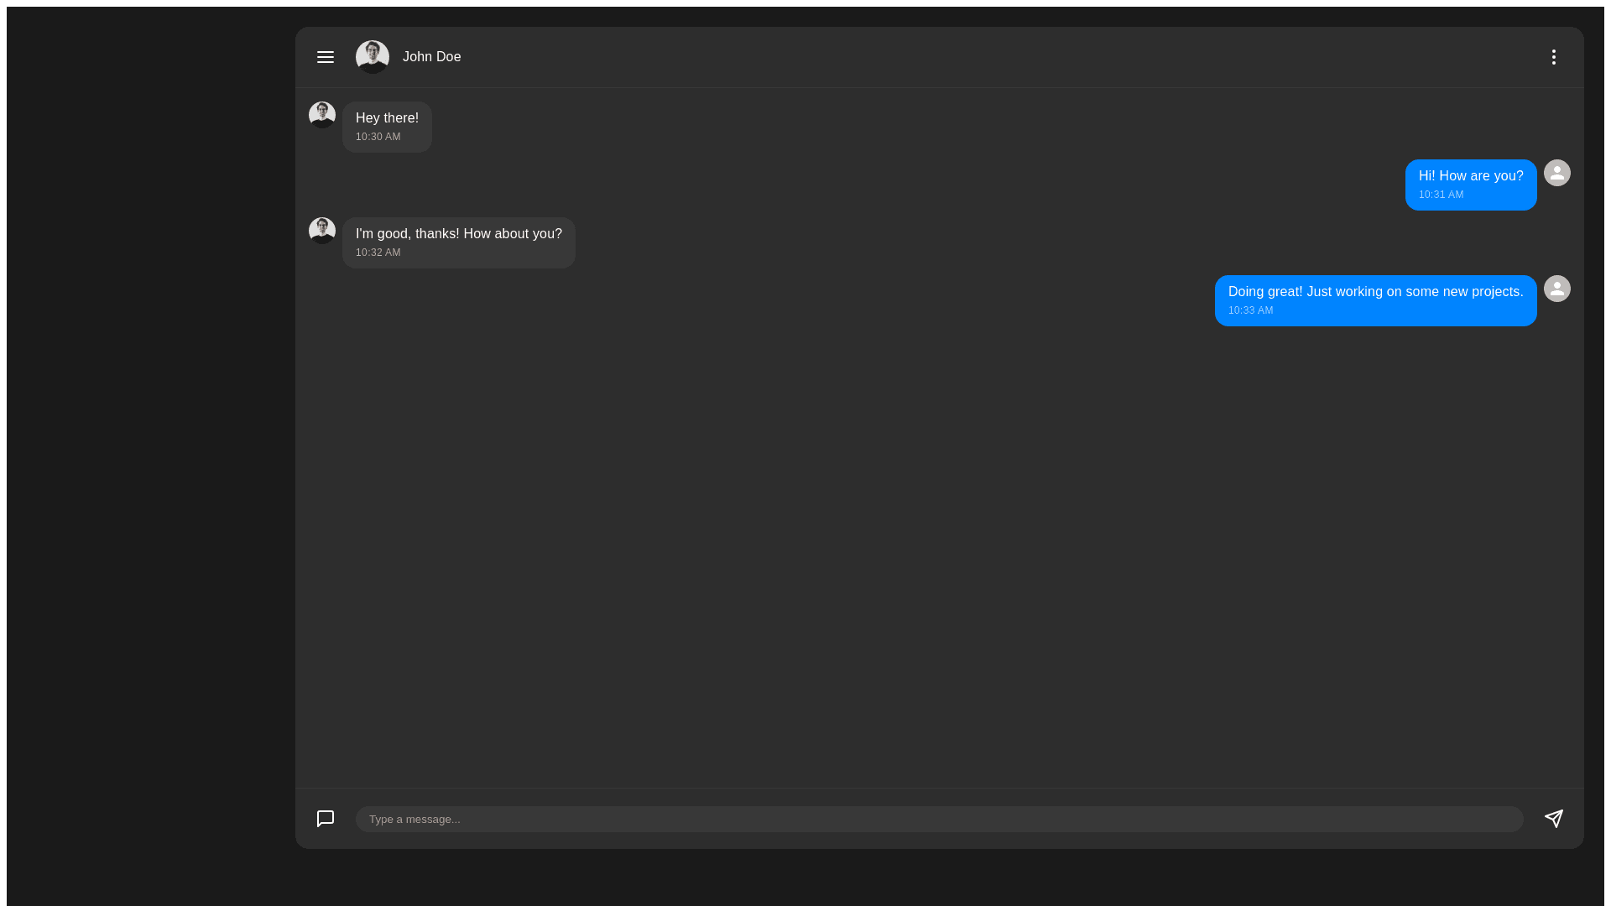Click the send message paper plane icon
Image resolution: width=1611 pixels, height=906 pixels.
(1553, 819)
